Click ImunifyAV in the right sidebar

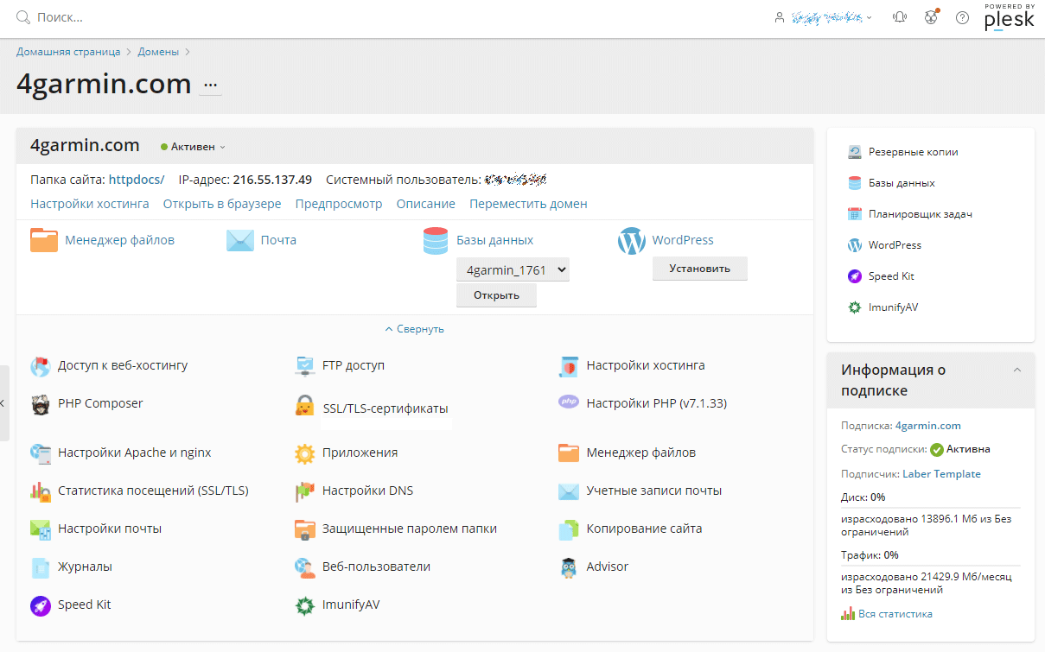click(893, 307)
